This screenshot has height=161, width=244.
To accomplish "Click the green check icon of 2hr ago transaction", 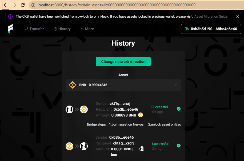I will [179, 146].
